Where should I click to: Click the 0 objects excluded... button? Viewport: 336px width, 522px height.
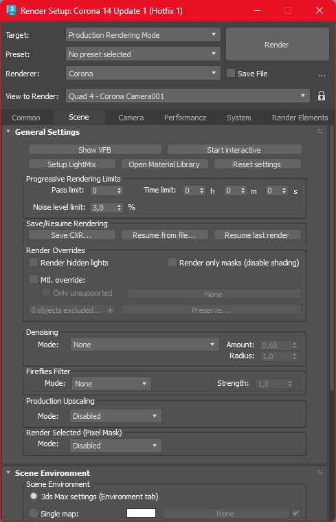(67, 310)
